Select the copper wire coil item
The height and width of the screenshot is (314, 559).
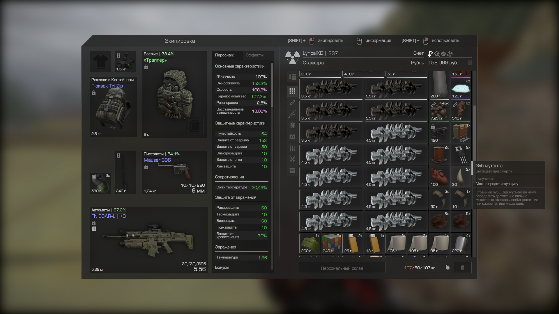pyautogui.click(x=439, y=155)
